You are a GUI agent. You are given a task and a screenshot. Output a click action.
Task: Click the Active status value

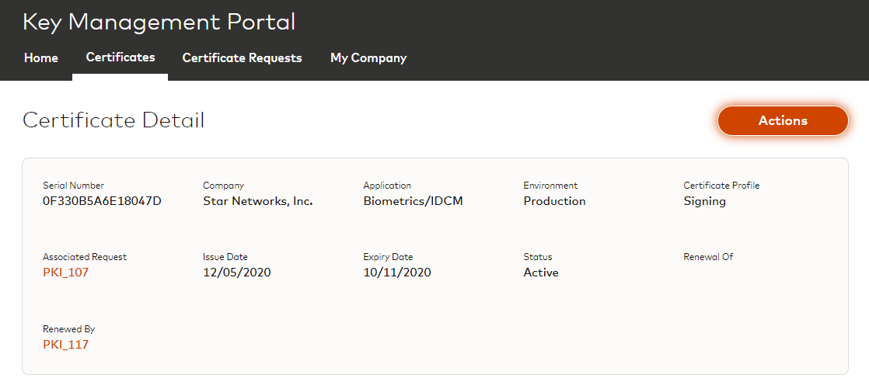(x=541, y=273)
